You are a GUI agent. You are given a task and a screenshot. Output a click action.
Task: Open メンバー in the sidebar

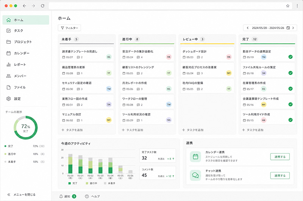click(x=26, y=76)
